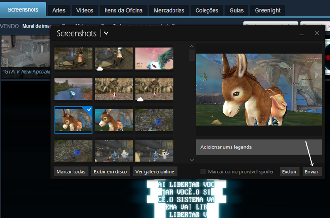
Task: Expand the Screenshots game selector chevron
Action: 106,33
